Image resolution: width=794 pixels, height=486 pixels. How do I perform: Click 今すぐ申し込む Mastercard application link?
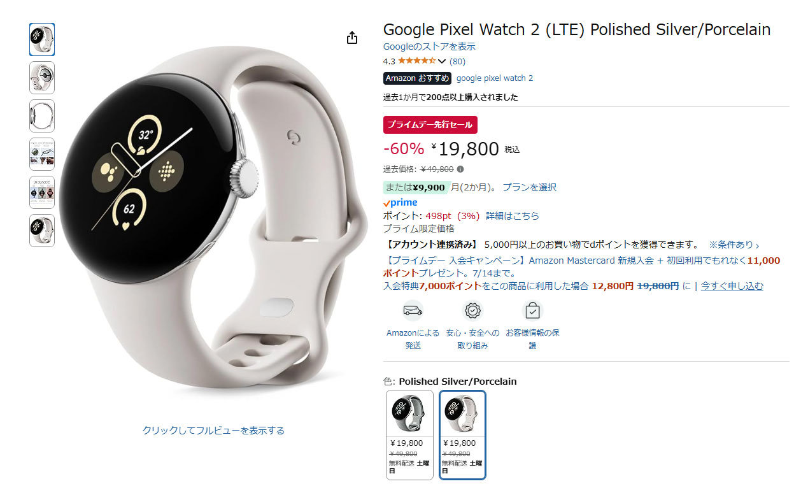coord(732,286)
